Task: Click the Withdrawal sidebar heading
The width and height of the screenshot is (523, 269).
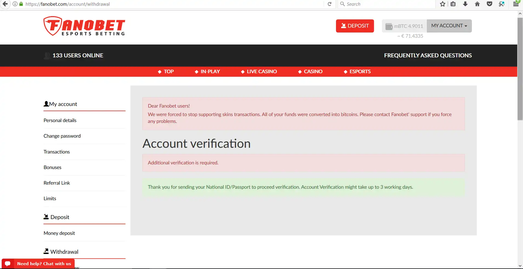Action: (65, 252)
